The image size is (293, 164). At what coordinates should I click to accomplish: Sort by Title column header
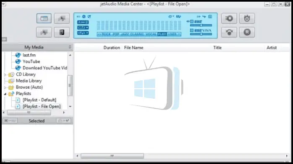pos(217,48)
